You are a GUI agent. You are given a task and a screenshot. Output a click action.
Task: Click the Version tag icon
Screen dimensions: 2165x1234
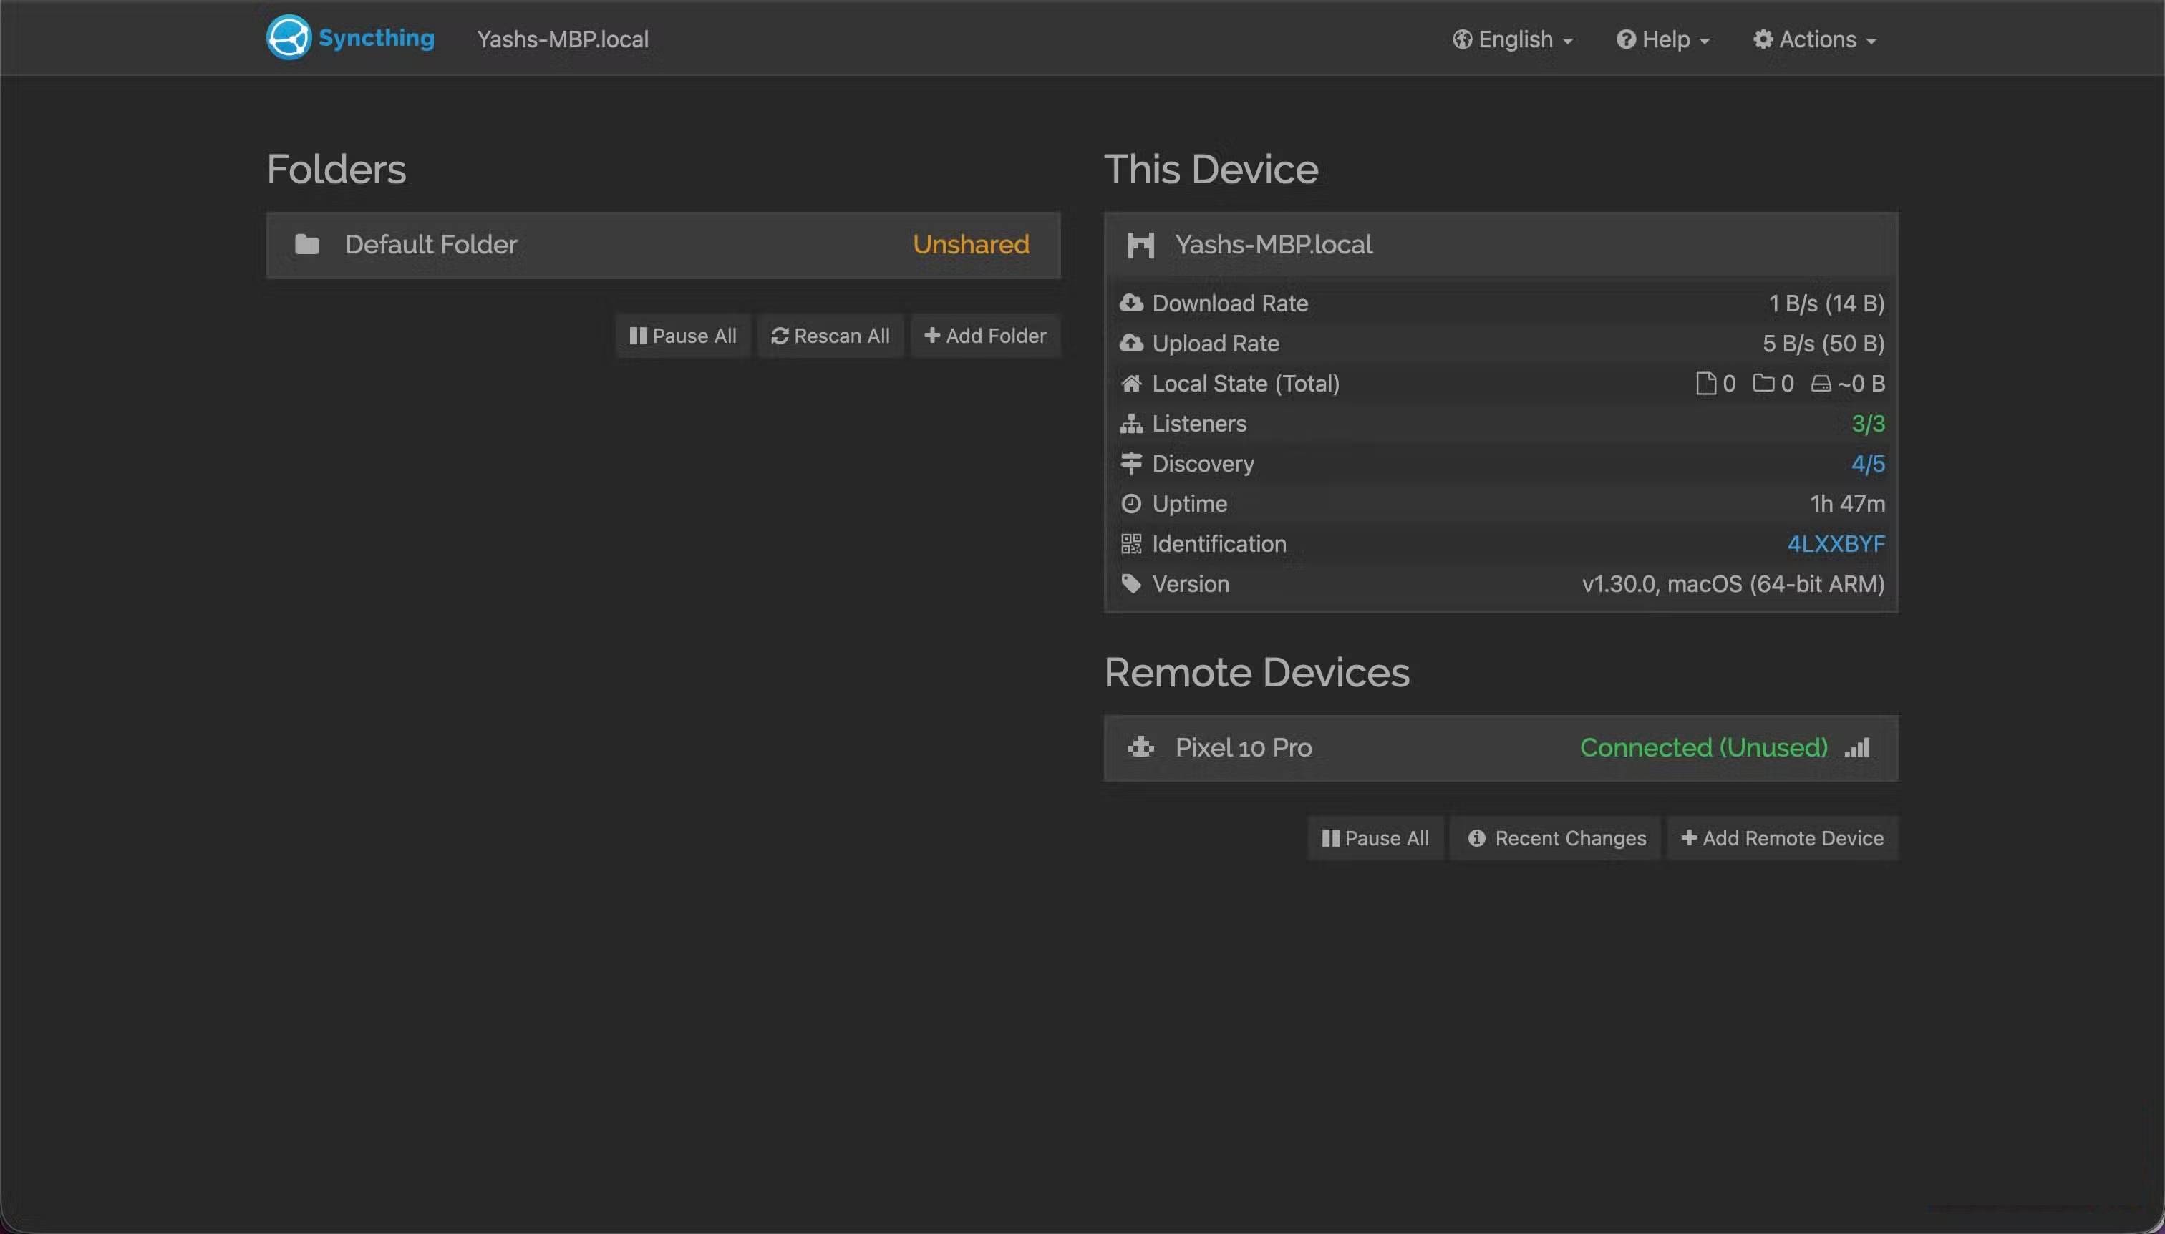point(1132,583)
